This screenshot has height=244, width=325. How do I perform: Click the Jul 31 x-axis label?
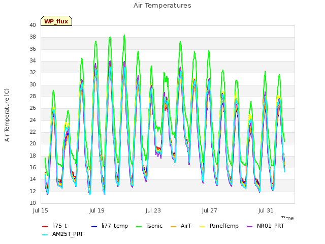[x=266, y=211]
